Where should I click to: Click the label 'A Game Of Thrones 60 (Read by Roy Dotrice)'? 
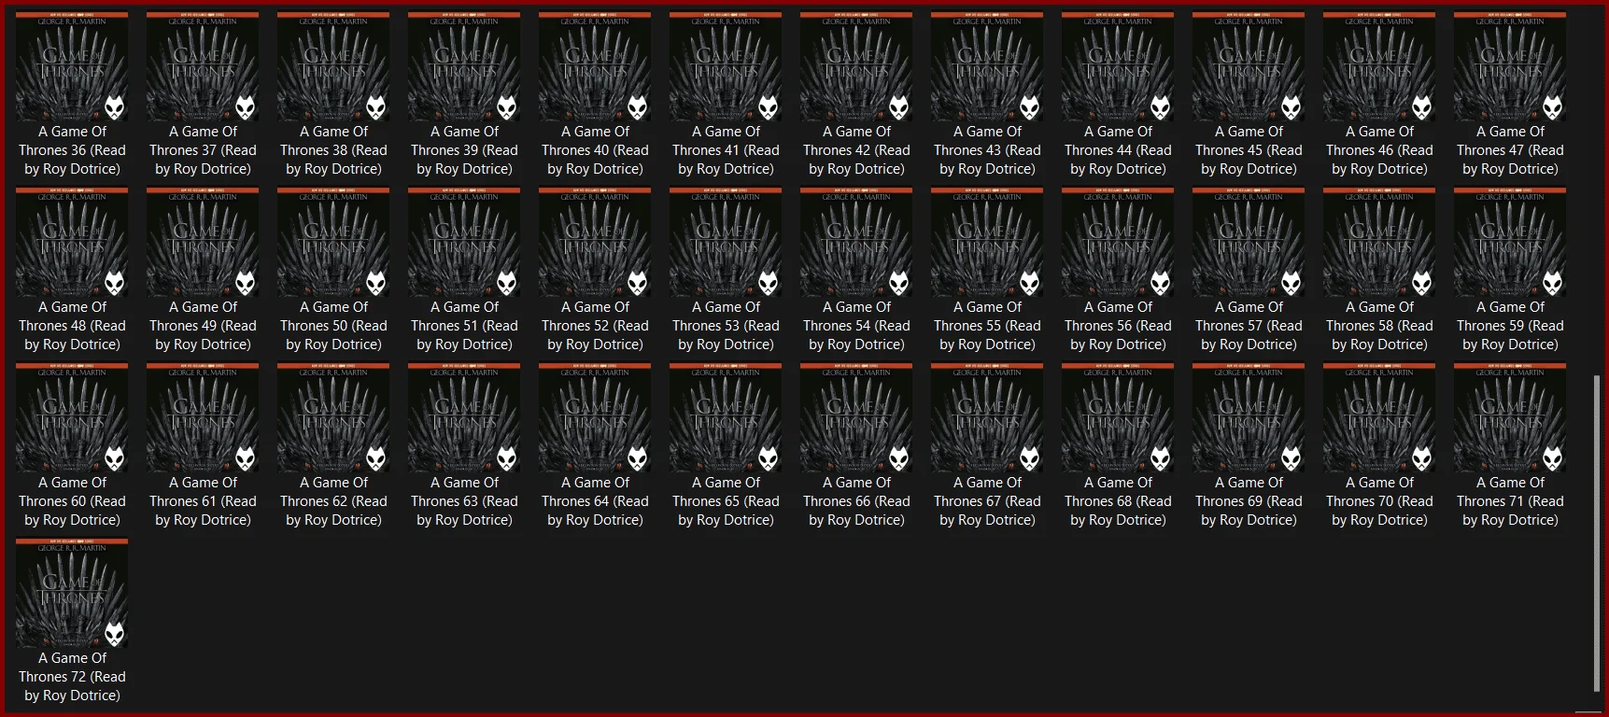pyautogui.click(x=72, y=501)
